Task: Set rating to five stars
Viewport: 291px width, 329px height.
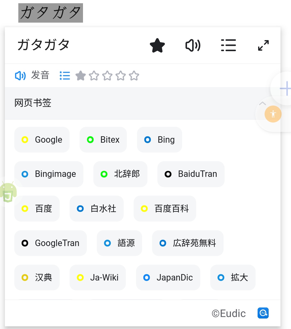Action: pos(134,76)
